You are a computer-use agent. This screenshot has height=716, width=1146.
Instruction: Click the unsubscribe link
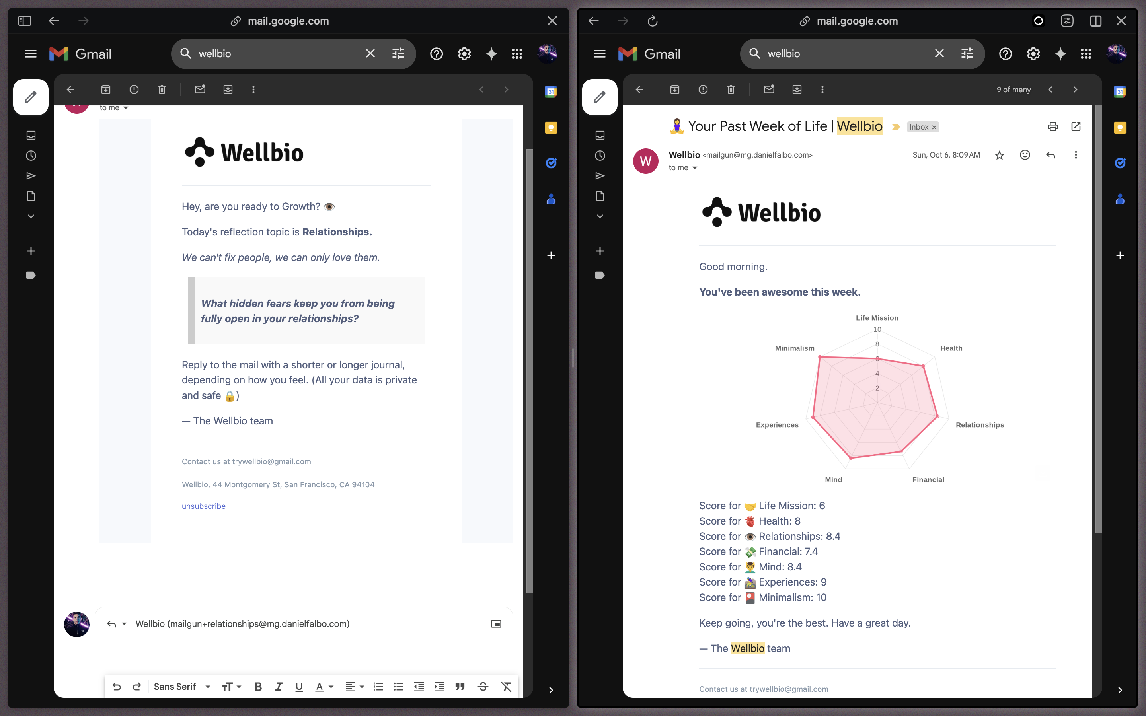(x=204, y=506)
